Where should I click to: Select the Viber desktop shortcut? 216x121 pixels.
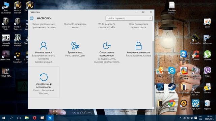pos(207,72)
